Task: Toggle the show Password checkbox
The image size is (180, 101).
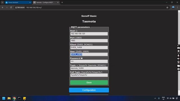Action: pyautogui.click(x=82, y=58)
